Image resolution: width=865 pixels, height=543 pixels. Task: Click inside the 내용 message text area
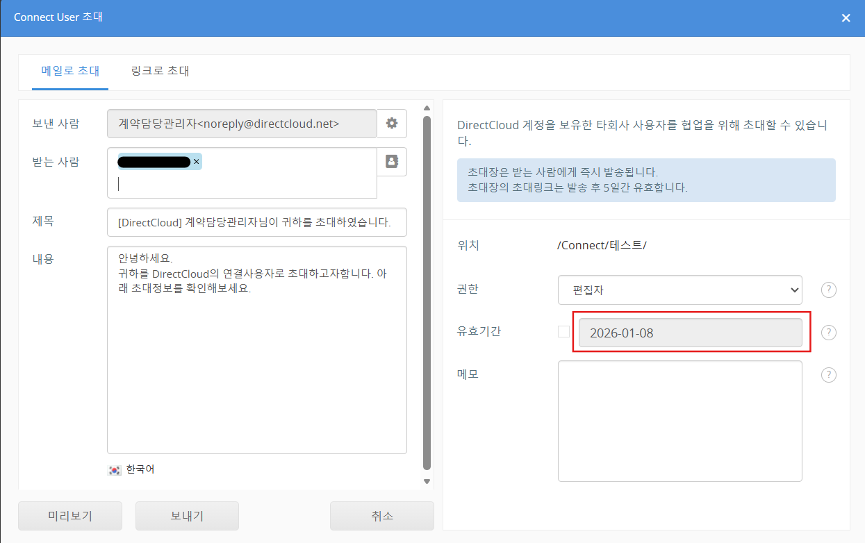[256, 368]
